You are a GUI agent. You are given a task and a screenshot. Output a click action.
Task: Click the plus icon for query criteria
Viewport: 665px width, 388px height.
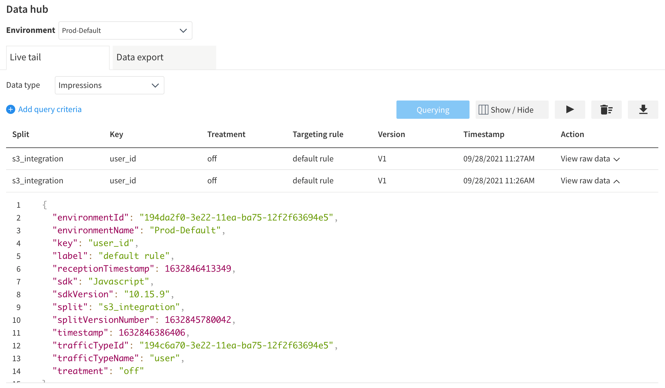click(11, 109)
